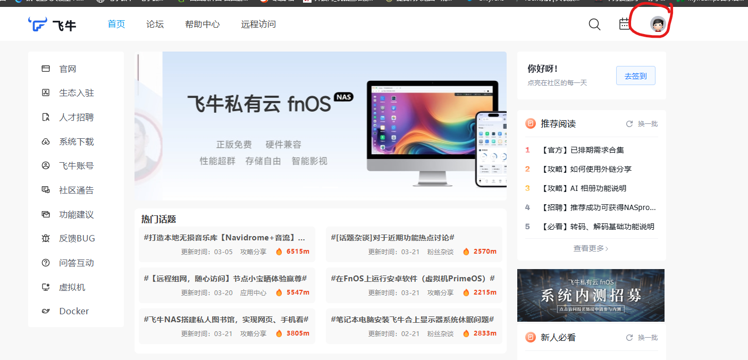Click the 飞牛 logo
Screen dimensions: 748x360
coord(52,24)
